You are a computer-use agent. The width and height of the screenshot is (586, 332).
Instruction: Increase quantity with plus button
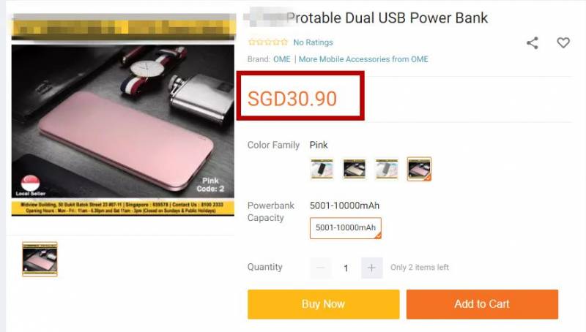click(x=371, y=268)
